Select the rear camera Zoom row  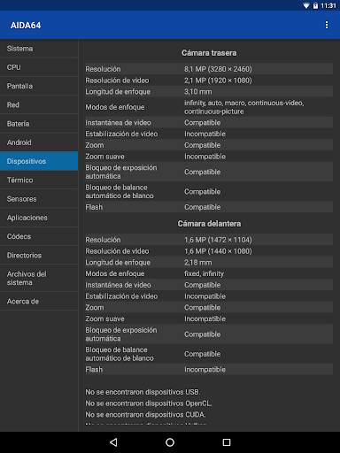(x=209, y=145)
